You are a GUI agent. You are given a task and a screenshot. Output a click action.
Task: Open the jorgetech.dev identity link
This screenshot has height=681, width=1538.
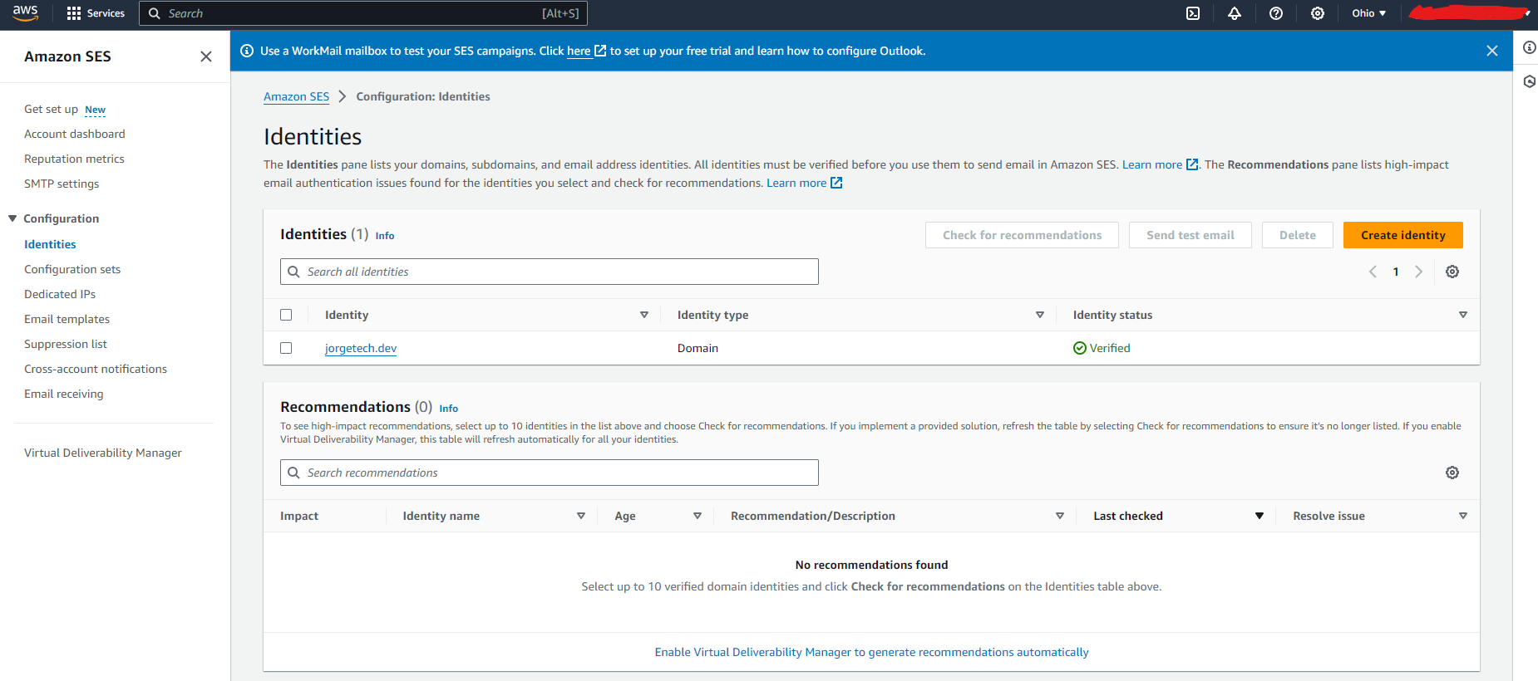coord(361,348)
